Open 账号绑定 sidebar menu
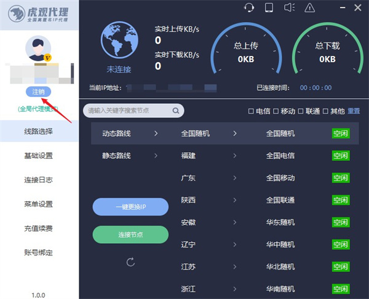 (x=39, y=253)
